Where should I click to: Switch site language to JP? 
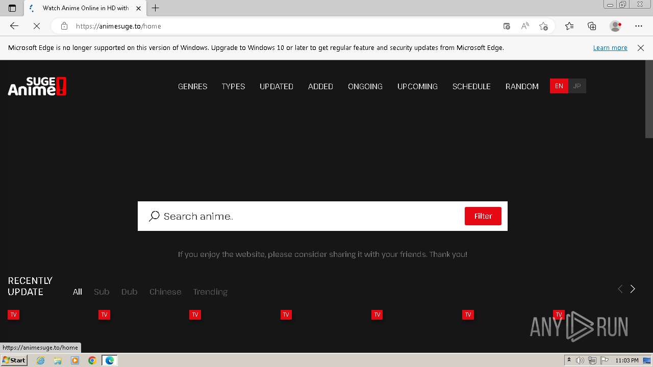(x=577, y=86)
